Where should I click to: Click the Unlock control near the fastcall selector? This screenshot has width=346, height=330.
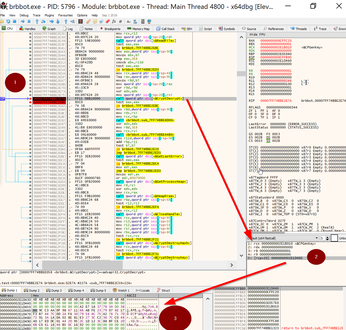(342, 238)
